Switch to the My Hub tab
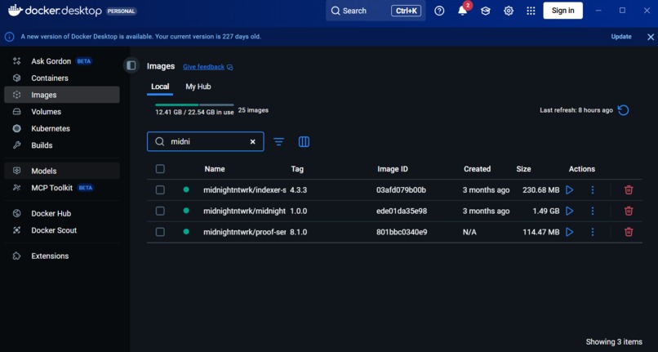Image resolution: width=658 pixels, height=352 pixels. pos(198,87)
